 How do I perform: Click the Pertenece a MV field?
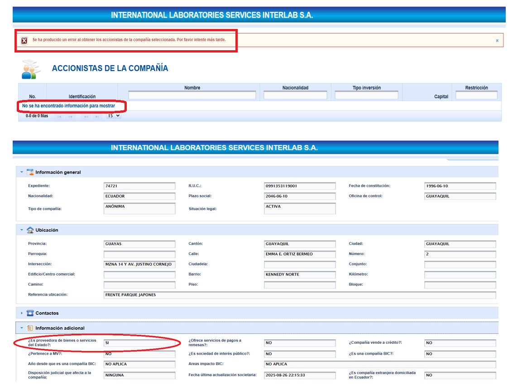coord(139,354)
